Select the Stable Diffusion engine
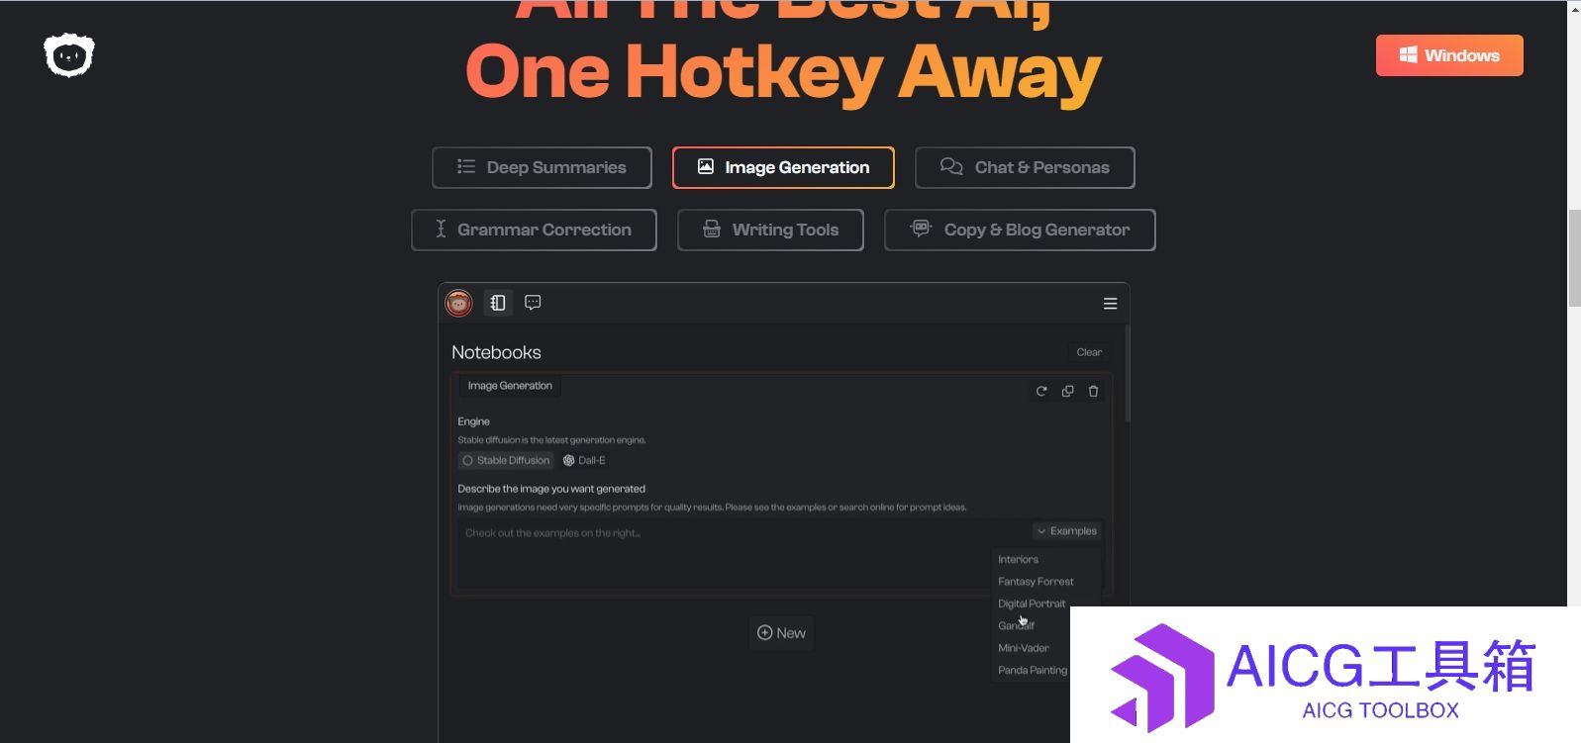Screen dimensions: 1581x743 [x=506, y=460]
